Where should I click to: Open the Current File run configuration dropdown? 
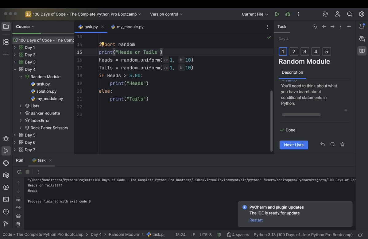coord(254,14)
